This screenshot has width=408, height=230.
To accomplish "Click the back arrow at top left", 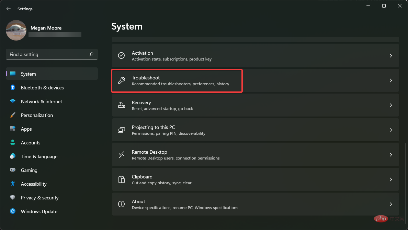I will (x=8, y=8).
